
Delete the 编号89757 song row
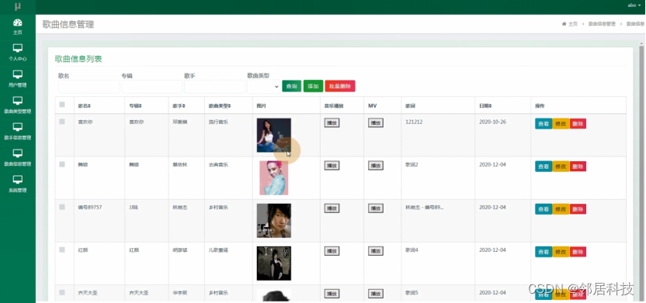578,209
